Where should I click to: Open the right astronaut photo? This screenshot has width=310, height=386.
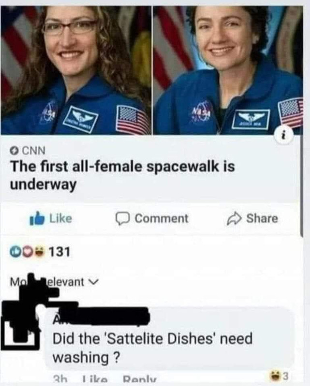coord(228,70)
